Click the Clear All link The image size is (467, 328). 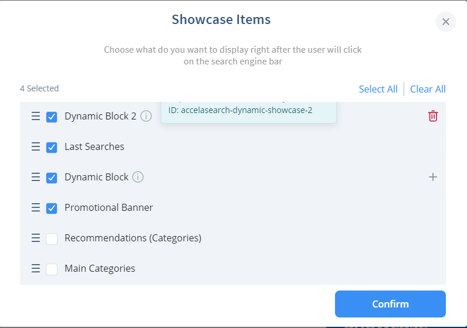tap(428, 89)
